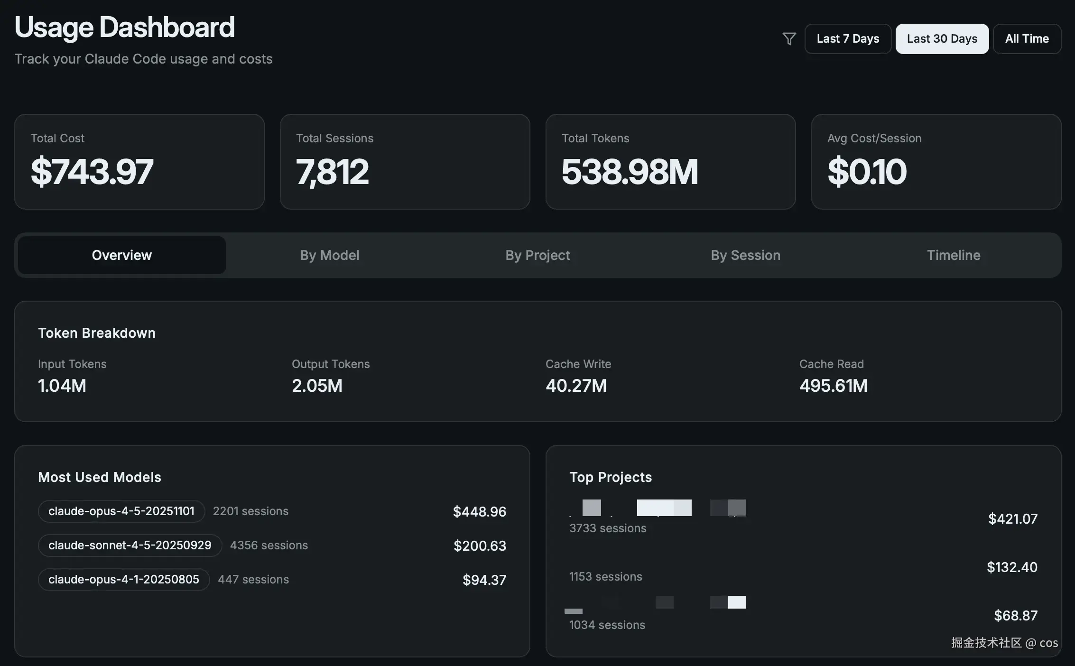This screenshot has width=1075, height=666.
Task: Click the claude-opus-4-1-20250805 model badge
Action: [124, 580]
